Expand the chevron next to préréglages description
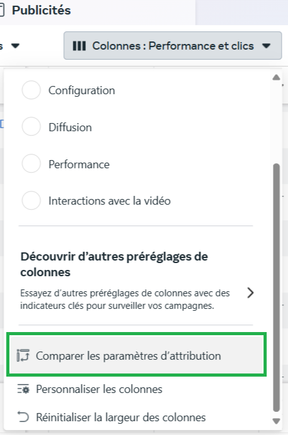Screen dimensions: 288x435 click(250, 293)
